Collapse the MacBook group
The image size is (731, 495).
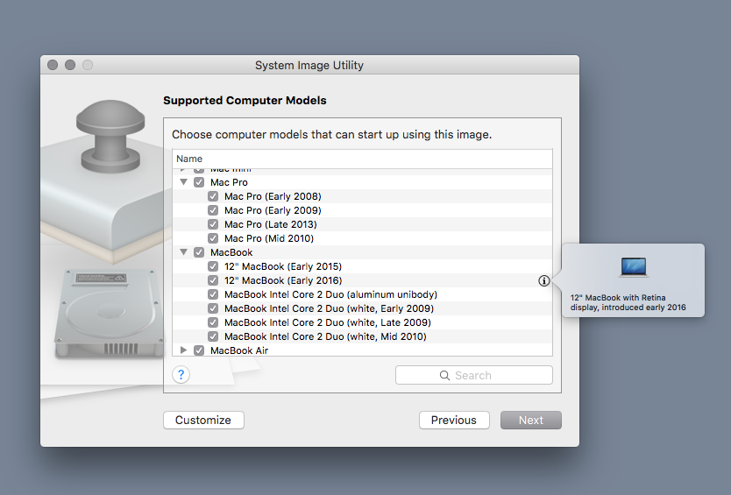tap(184, 251)
